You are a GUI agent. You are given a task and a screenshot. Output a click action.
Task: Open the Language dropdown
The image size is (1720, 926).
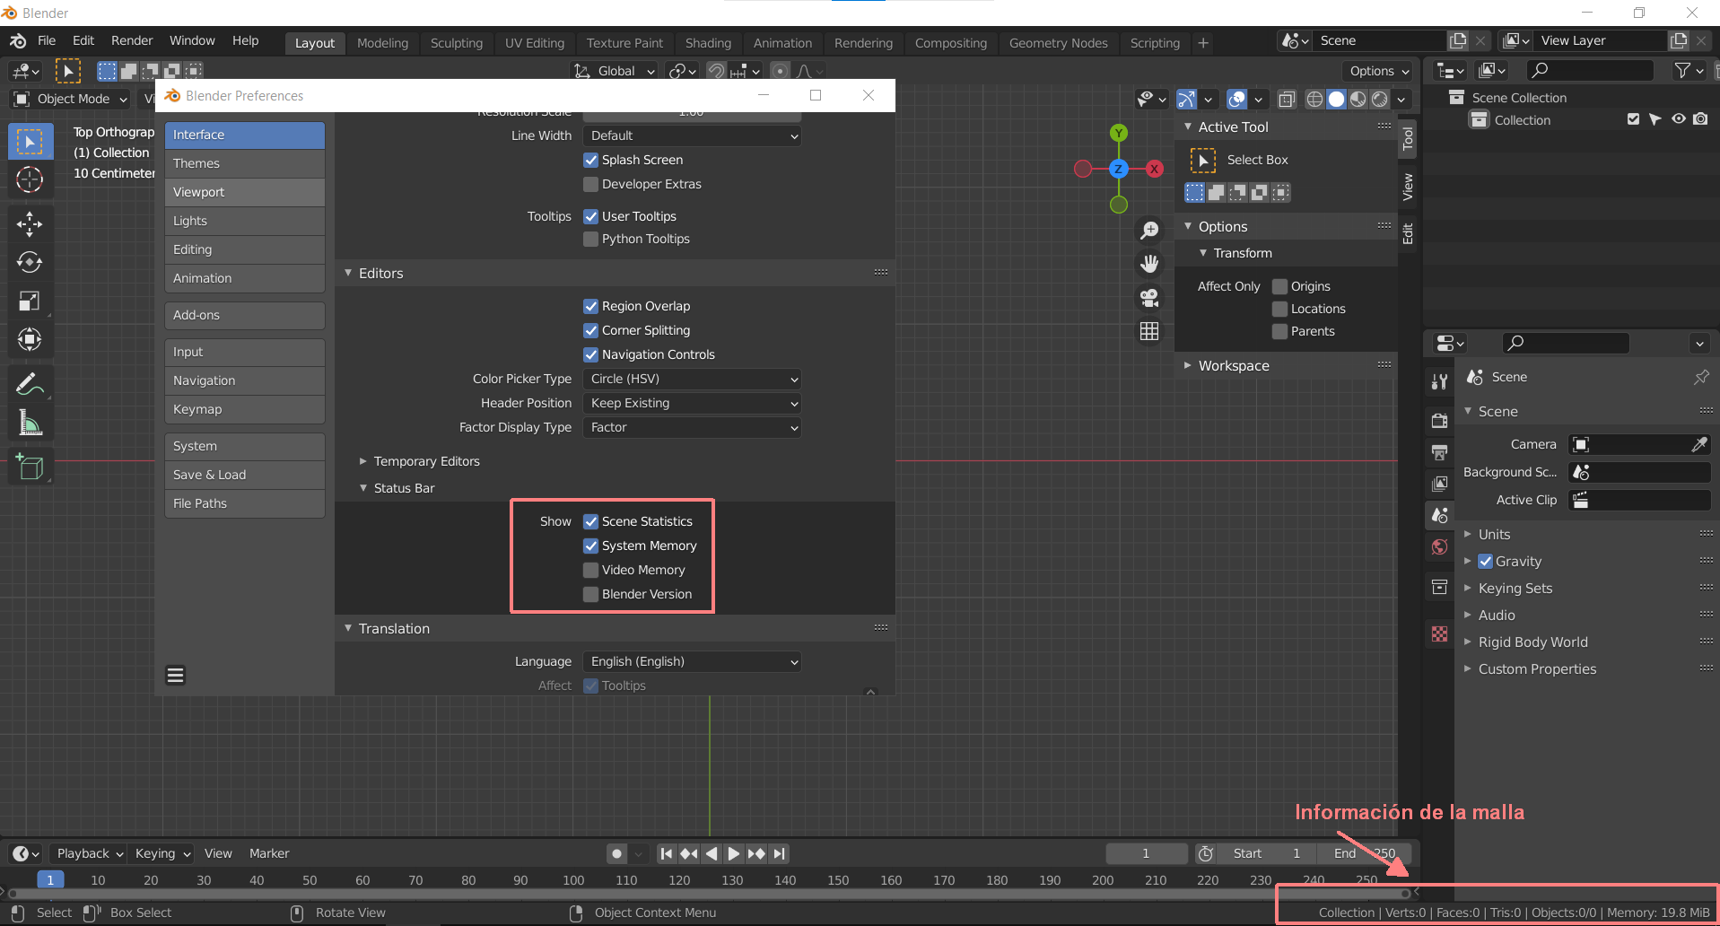[x=692, y=661]
